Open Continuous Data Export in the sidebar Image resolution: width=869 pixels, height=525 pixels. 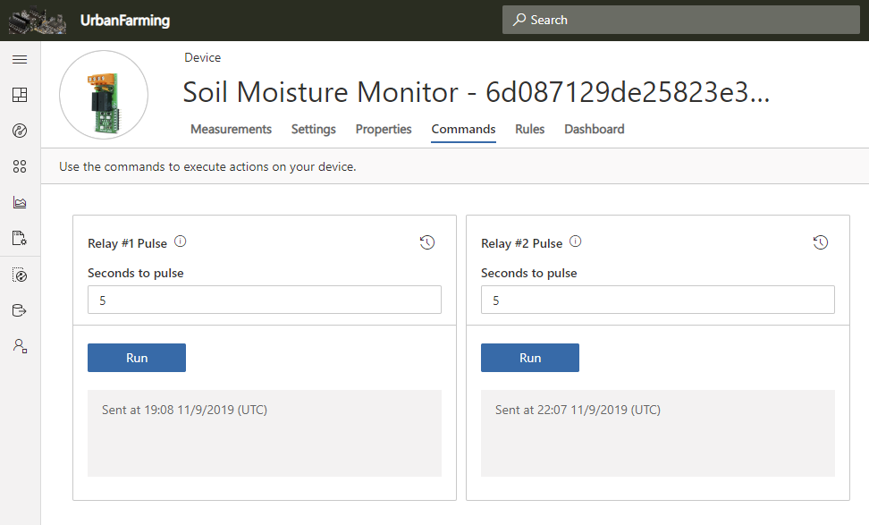point(20,310)
